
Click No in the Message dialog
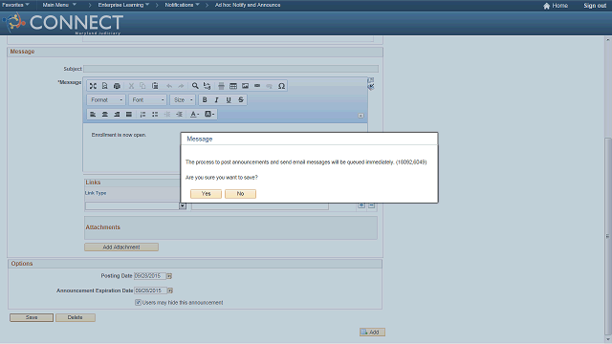[x=240, y=194]
